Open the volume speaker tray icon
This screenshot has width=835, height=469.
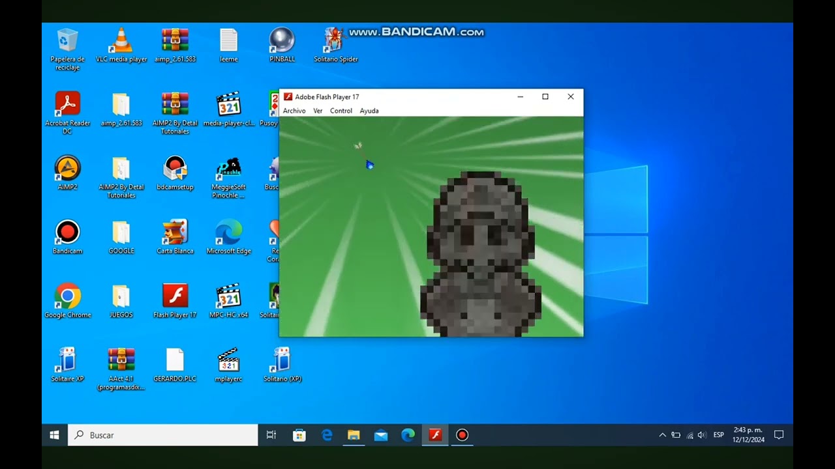tap(702, 435)
